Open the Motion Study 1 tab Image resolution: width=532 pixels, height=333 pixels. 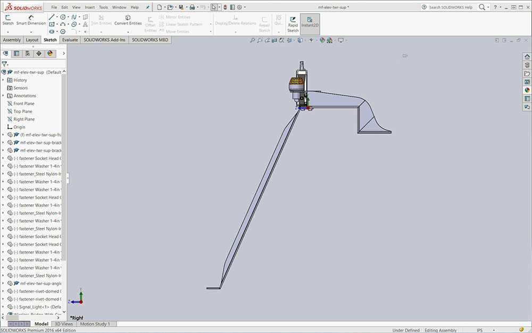click(x=95, y=324)
